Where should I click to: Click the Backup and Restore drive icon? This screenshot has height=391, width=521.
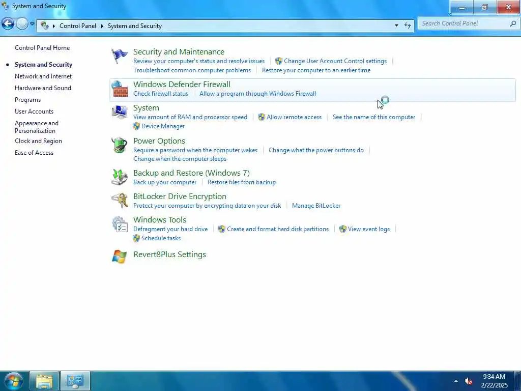pos(119,177)
